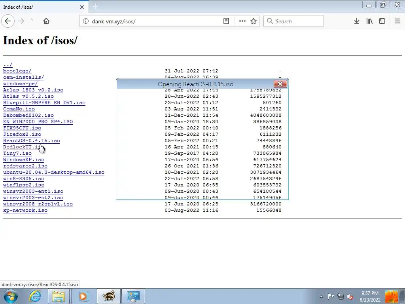Open Action Center flag icon
Screen dimensions: 405x304
pos(331,296)
